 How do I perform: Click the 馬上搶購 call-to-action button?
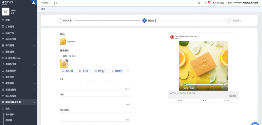point(233,96)
